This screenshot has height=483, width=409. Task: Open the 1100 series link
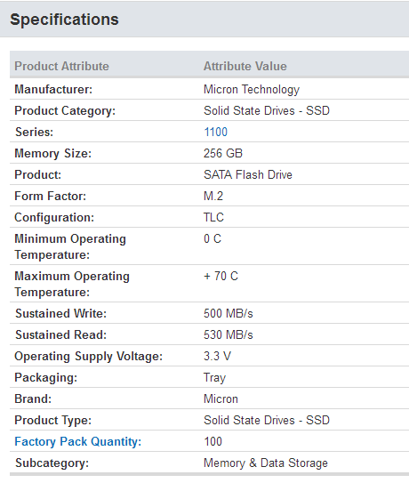pos(215,133)
